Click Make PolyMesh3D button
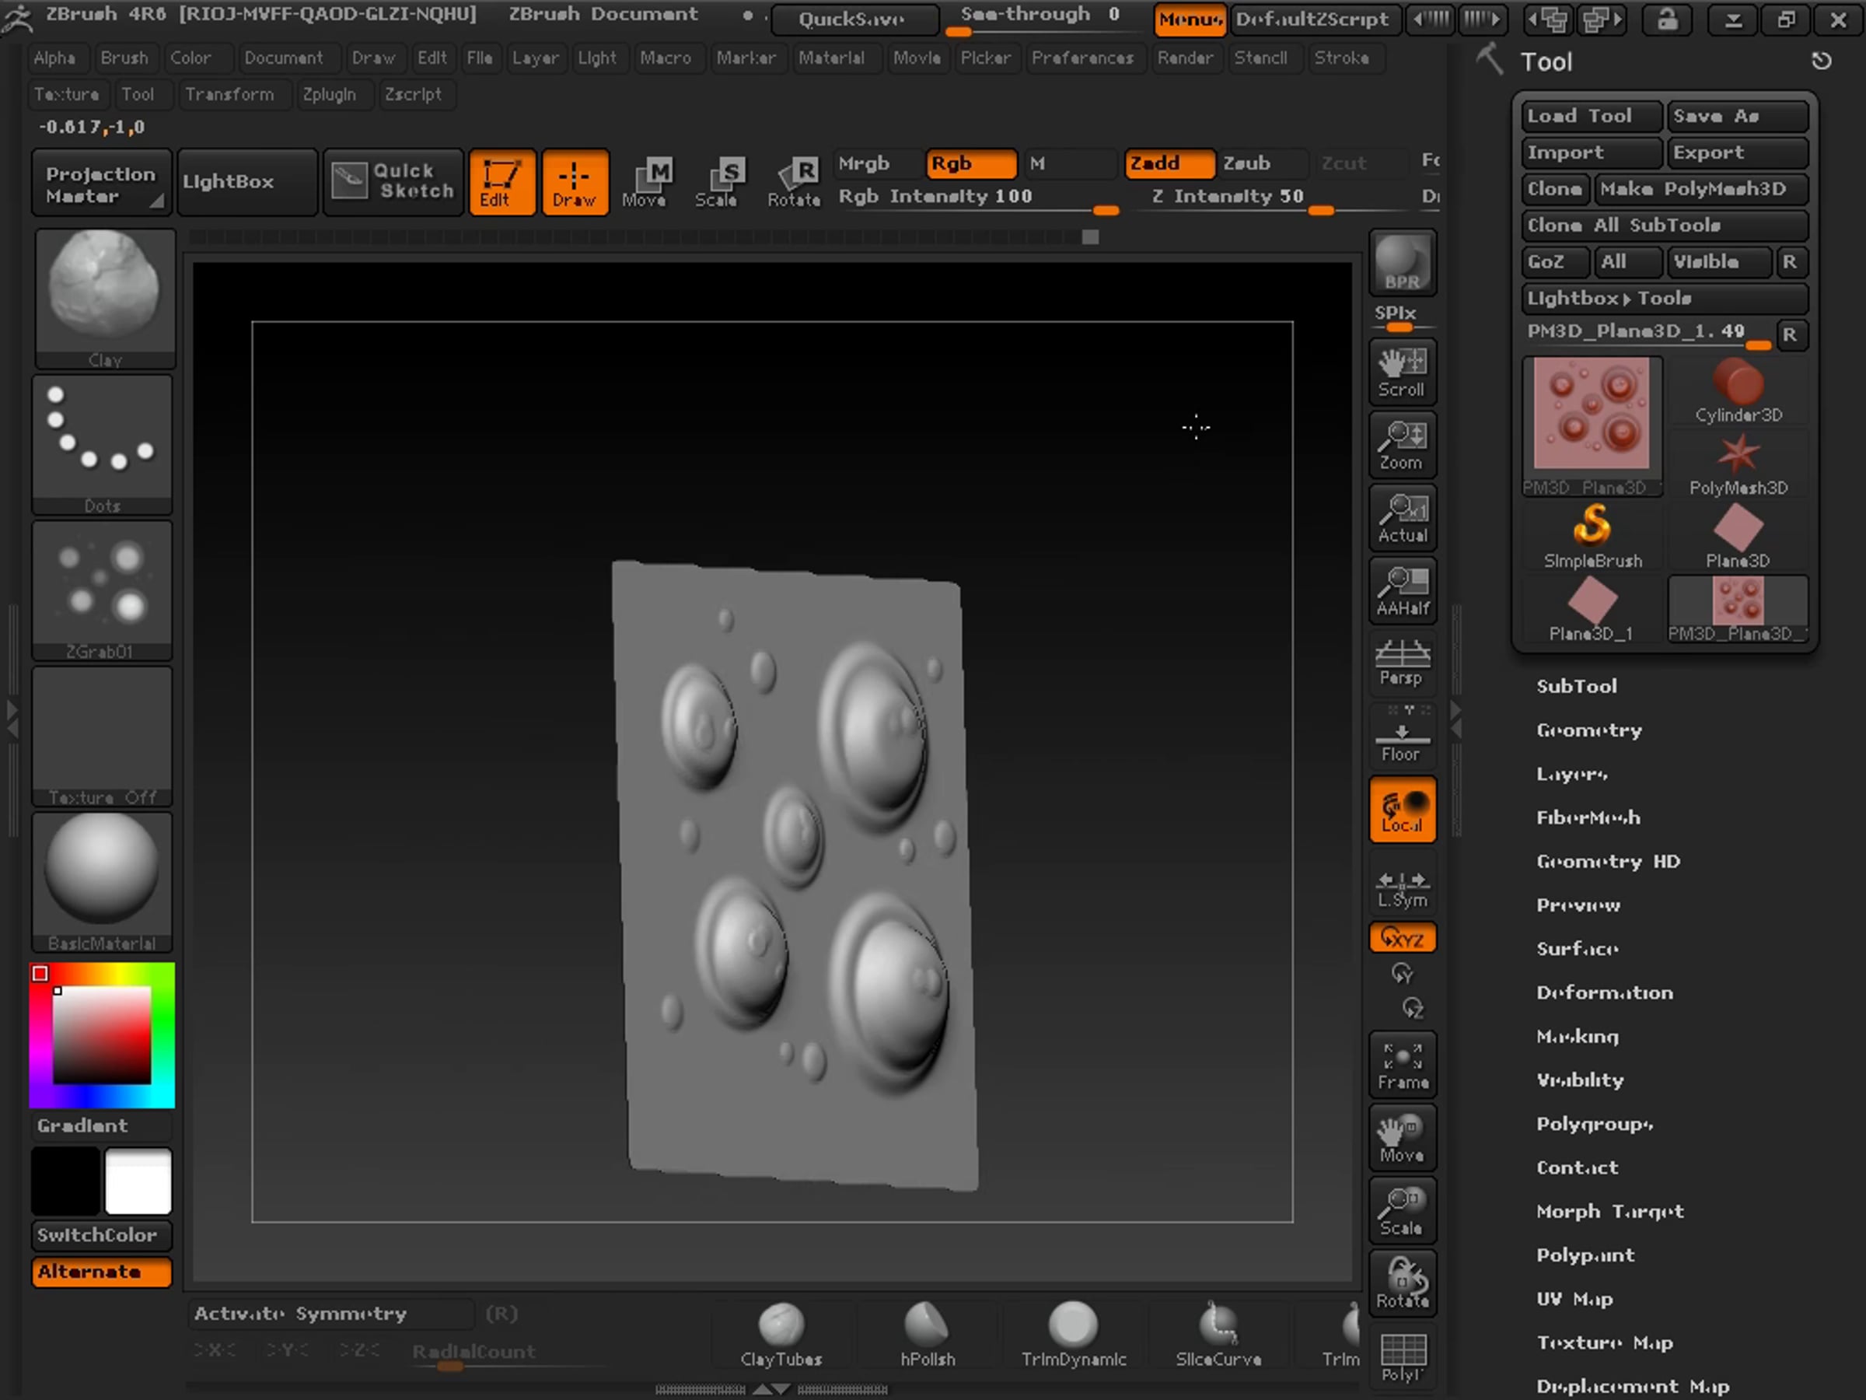The width and height of the screenshot is (1866, 1400). coord(1700,189)
